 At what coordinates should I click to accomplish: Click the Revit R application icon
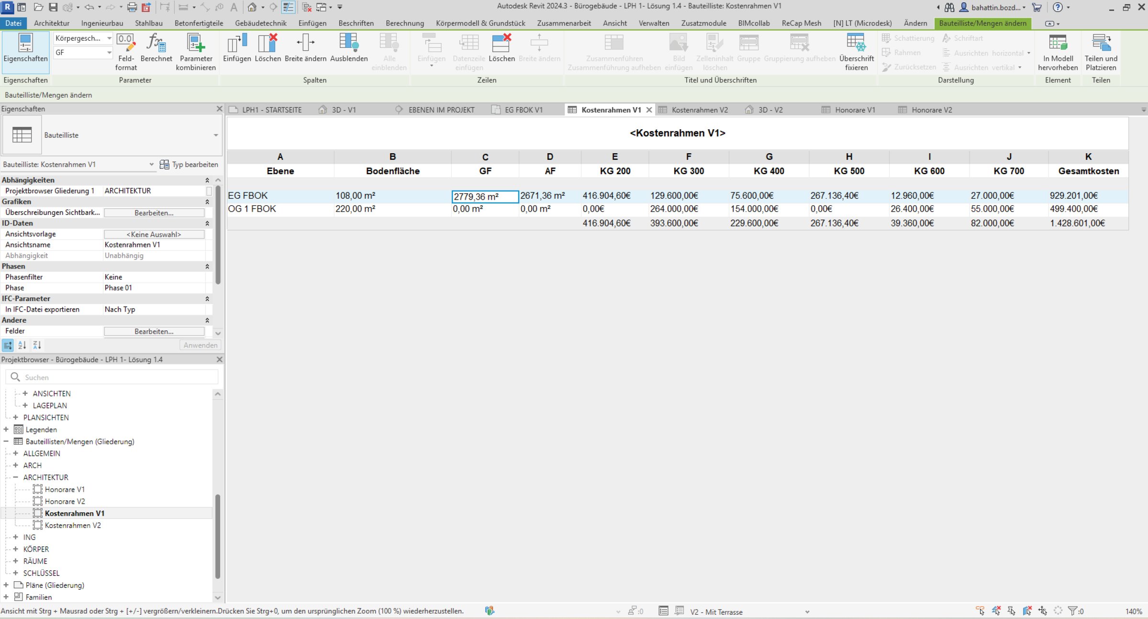click(x=7, y=7)
